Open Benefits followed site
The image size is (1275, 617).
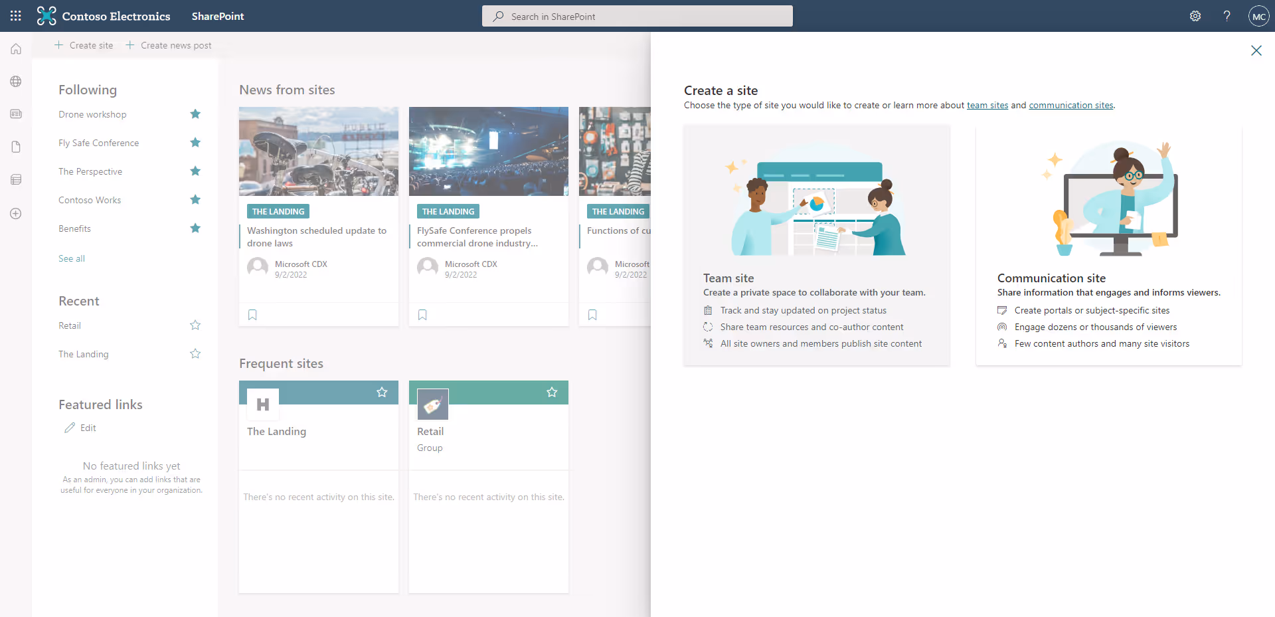click(x=74, y=228)
